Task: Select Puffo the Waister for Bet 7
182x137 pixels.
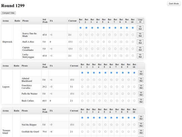Action: [x=117, y=94]
